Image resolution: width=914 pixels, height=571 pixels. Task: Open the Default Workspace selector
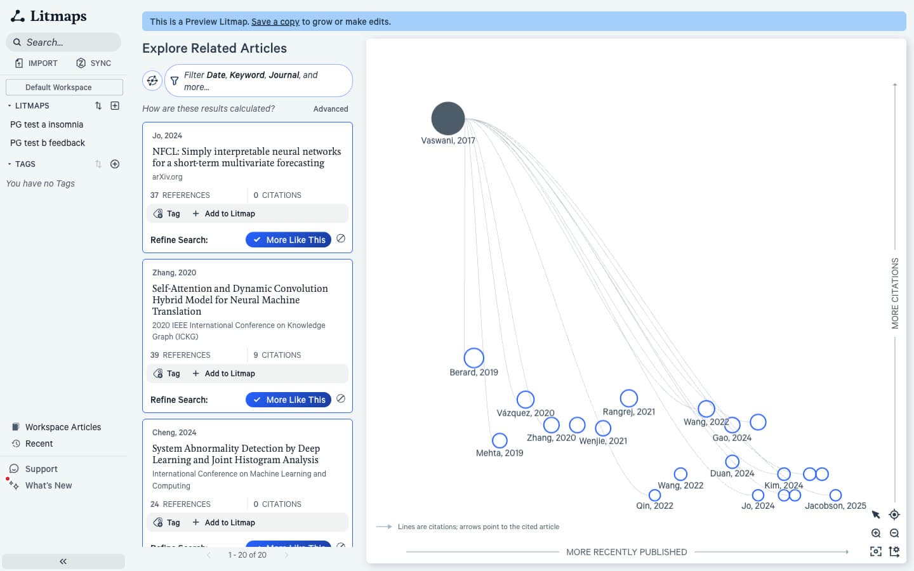pyautogui.click(x=64, y=87)
